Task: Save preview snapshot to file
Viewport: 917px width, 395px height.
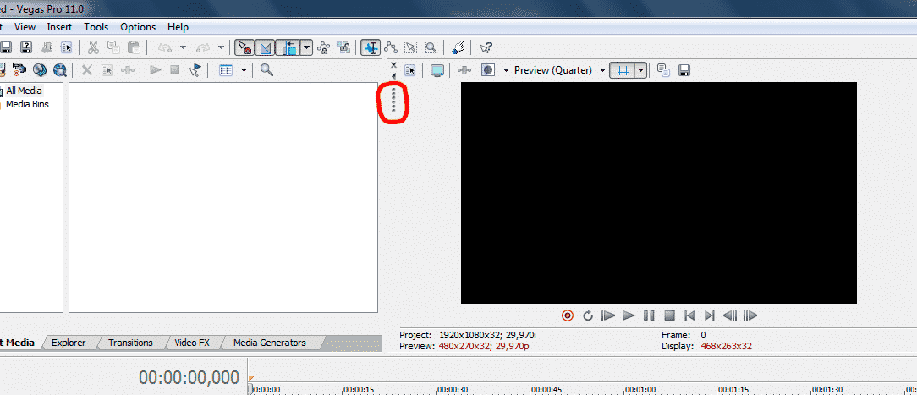Action: click(684, 70)
